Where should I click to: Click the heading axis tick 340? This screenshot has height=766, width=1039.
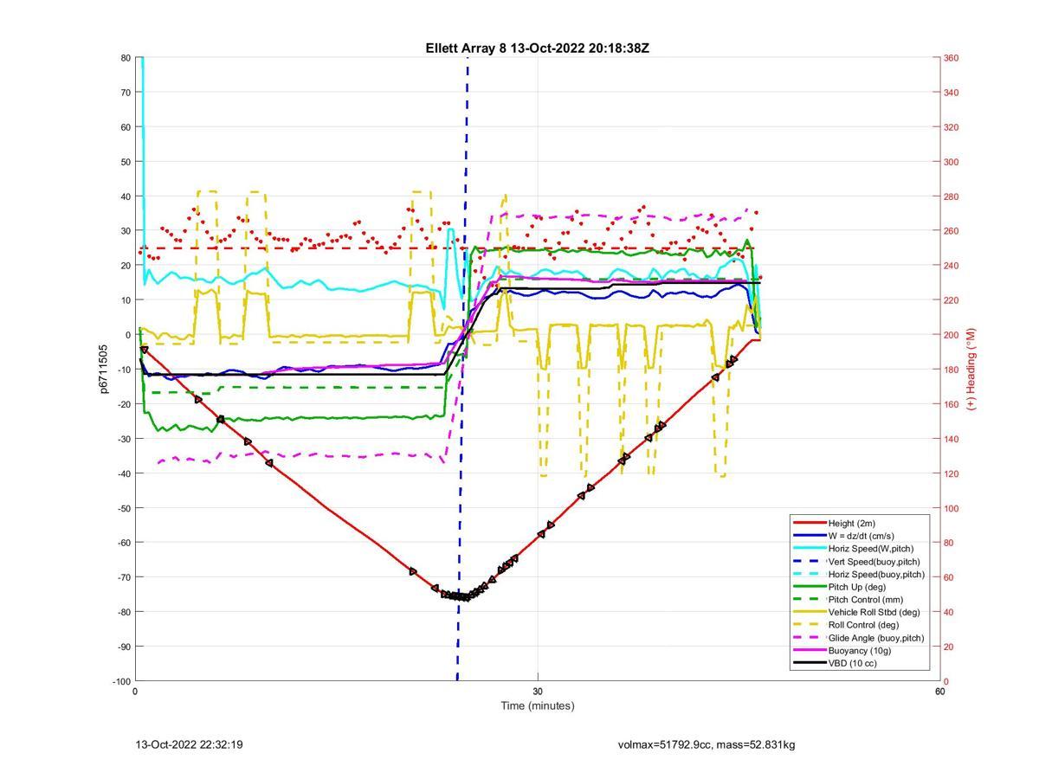[951, 93]
